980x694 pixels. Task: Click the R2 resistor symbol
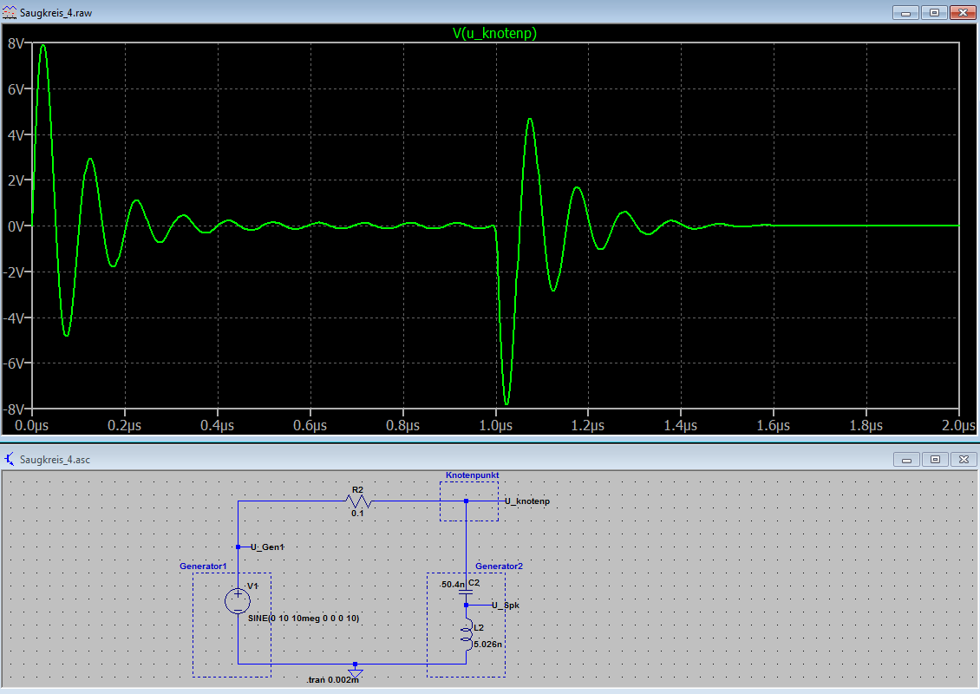click(357, 501)
